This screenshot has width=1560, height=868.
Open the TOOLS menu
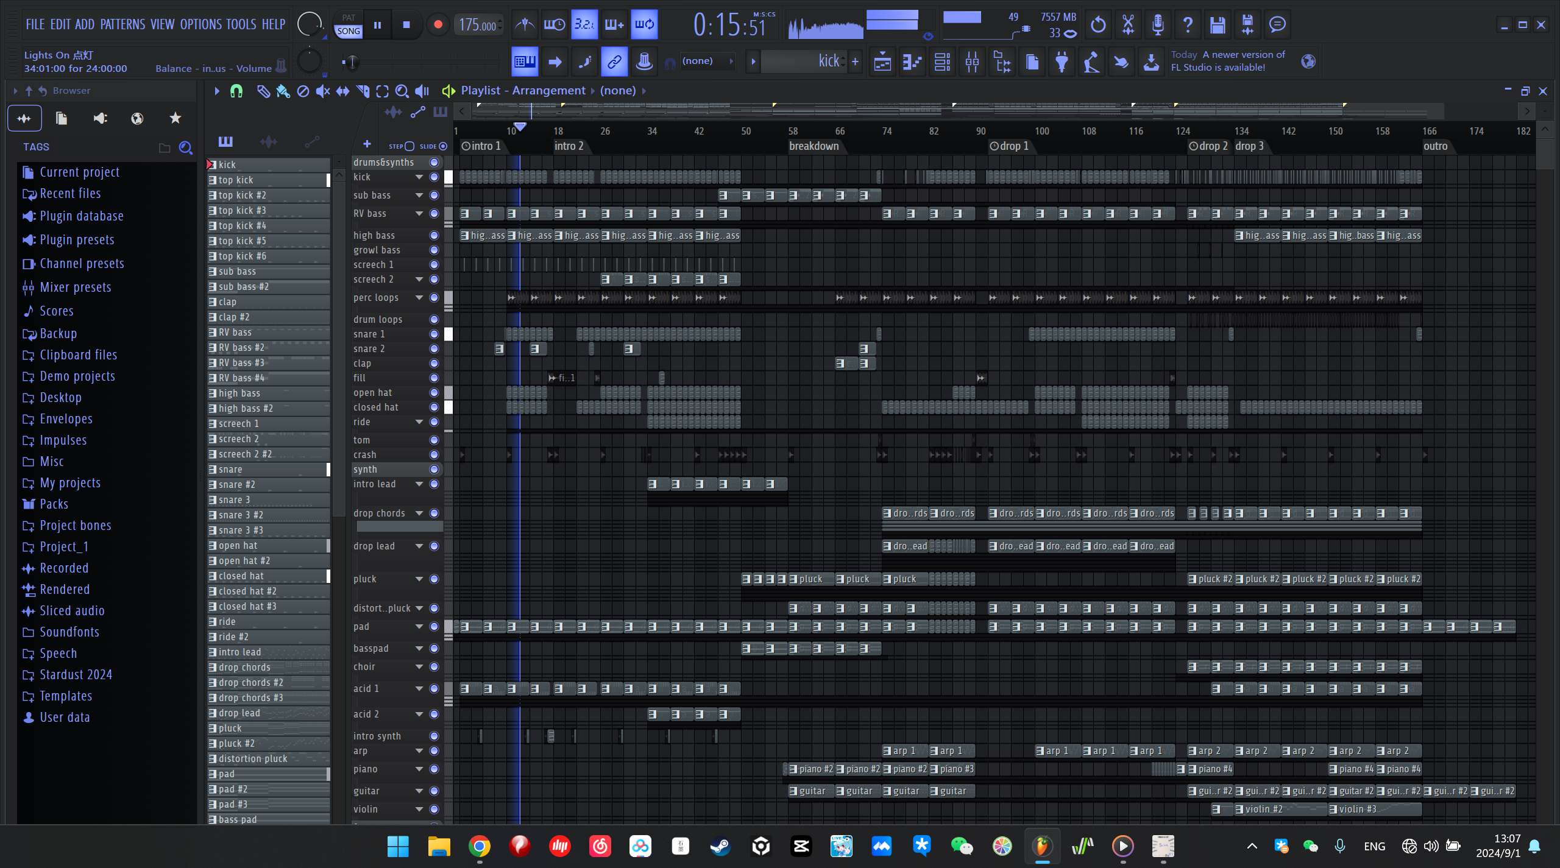[241, 25]
